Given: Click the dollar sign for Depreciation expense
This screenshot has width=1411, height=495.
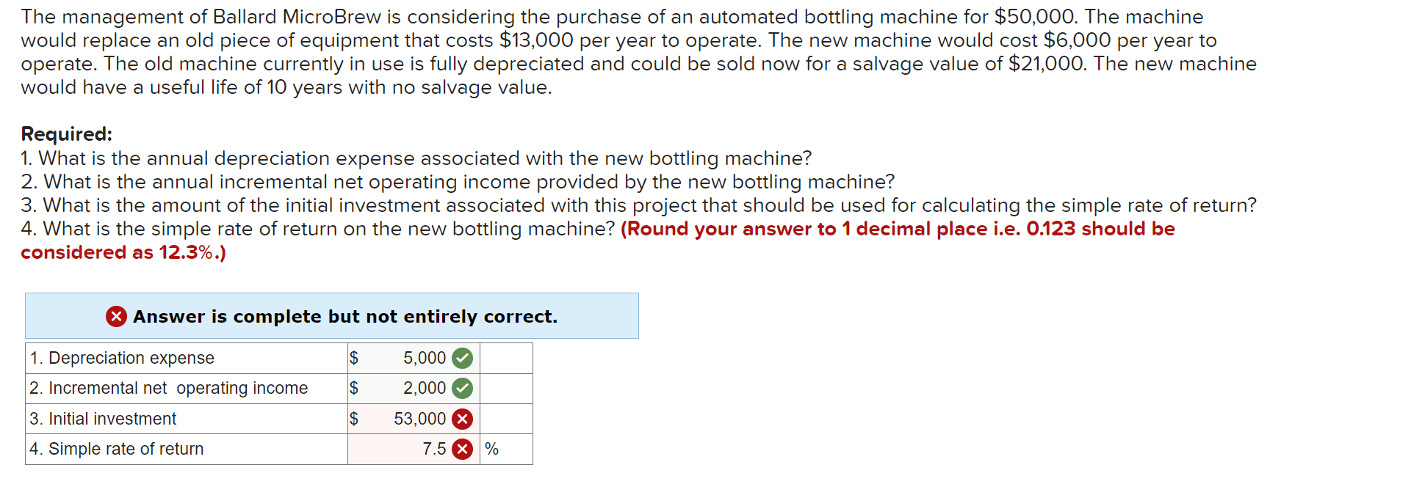Looking at the screenshot, I should [x=354, y=359].
